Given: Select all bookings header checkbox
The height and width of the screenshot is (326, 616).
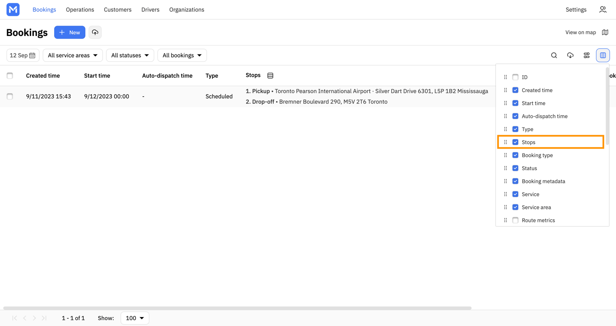Looking at the screenshot, I should tap(10, 76).
